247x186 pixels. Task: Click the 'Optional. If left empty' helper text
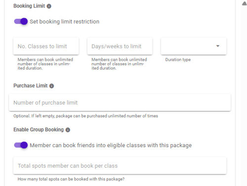[x=85, y=116]
